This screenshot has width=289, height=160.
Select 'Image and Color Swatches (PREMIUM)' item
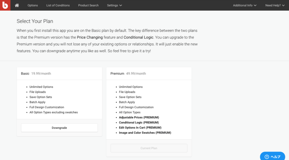145,132
